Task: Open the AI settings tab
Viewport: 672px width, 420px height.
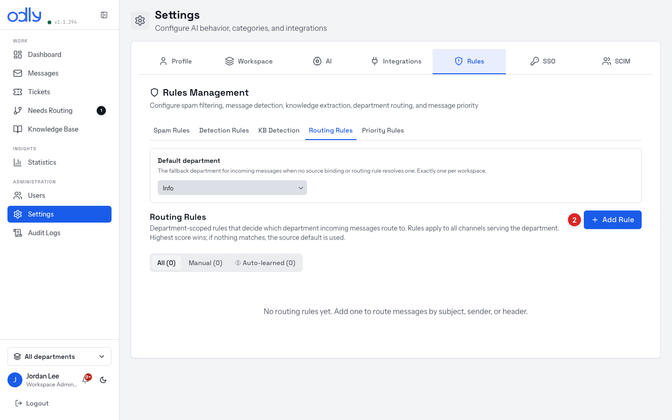Action: 322,61
